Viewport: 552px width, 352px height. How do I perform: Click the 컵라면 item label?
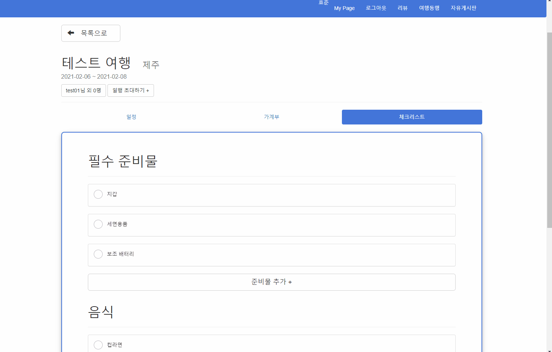click(114, 345)
